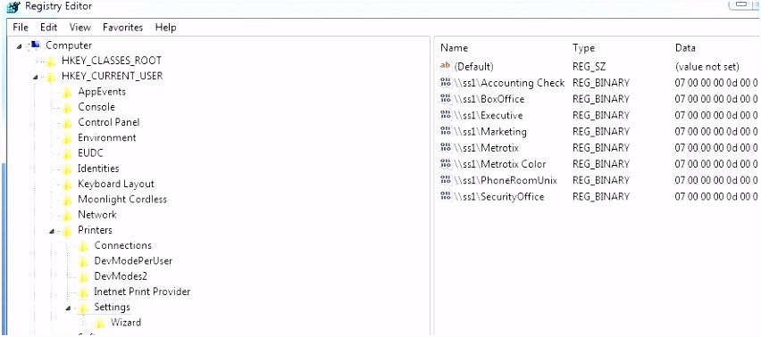Select the Wizard key label
Viewport: 761px width, 337px height.
coord(126,323)
